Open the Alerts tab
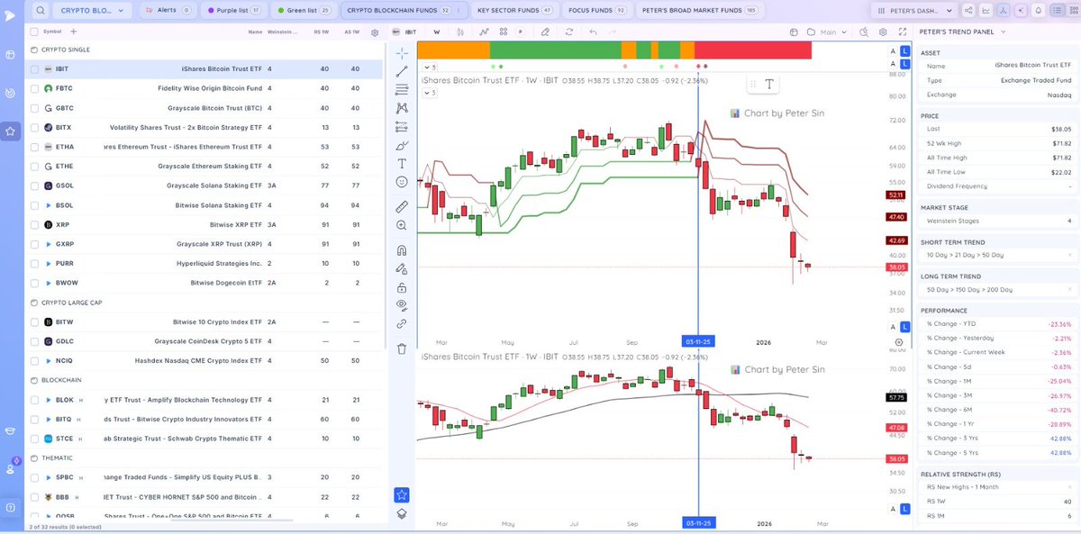The image size is (1081, 534). [x=168, y=10]
